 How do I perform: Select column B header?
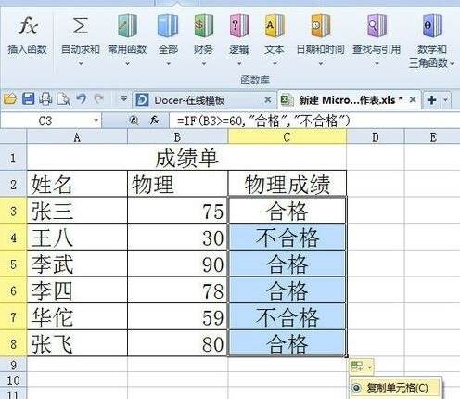tap(177, 137)
